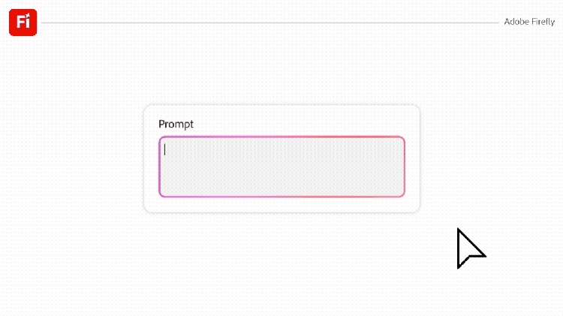Click the word "Firefly" in the header

click(542, 23)
